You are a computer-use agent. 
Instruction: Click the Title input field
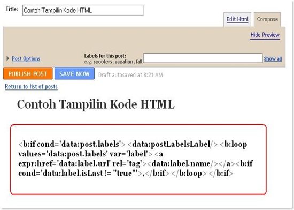click(83, 10)
